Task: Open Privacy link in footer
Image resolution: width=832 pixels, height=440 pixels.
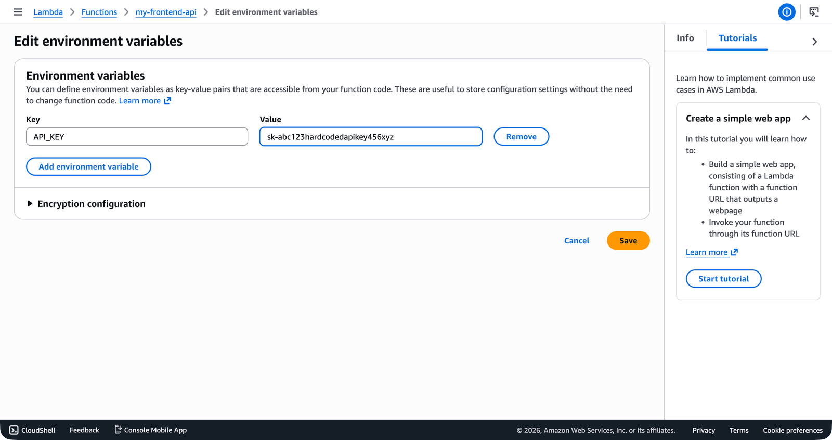Action: 704,430
